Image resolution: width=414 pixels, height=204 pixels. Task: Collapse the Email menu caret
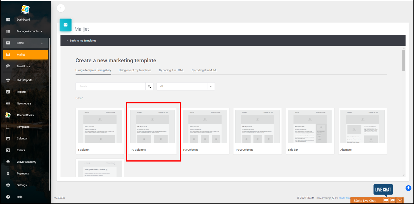(42, 43)
